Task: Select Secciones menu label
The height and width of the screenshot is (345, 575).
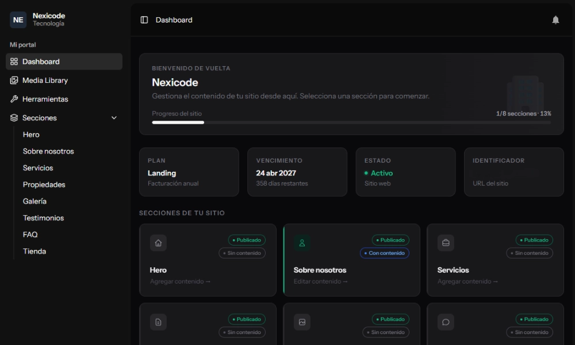Action: pos(40,118)
